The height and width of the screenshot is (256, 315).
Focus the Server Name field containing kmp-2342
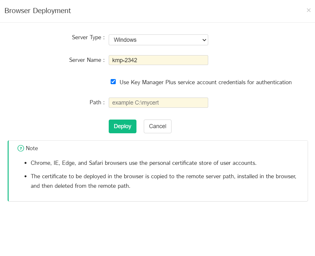click(x=158, y=60)
